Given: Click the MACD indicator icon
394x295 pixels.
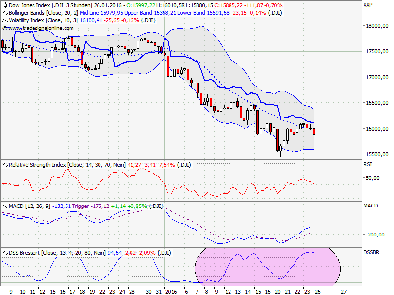Looking at the screenshot, I should [x=4, y=206].
